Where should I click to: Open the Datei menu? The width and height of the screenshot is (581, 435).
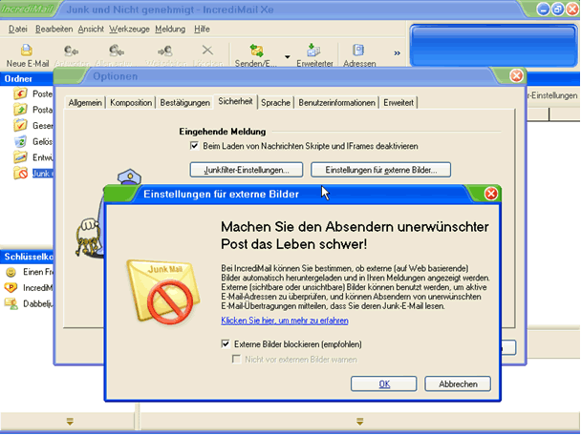18,29
